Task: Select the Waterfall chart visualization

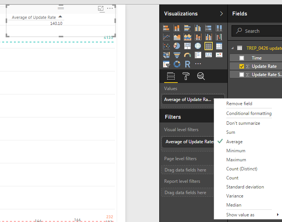Action: pyautogui.click(x=219, y=37)
